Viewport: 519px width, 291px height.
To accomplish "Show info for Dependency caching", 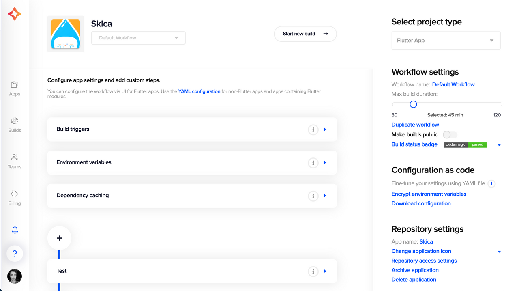I will click(313, 196).
